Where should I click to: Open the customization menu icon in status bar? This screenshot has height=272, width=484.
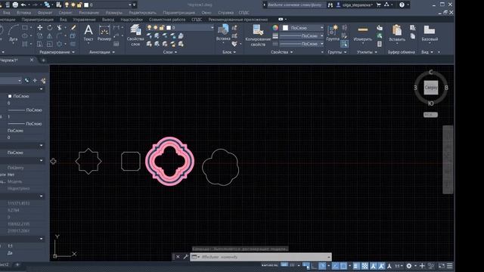click(450, 265)
